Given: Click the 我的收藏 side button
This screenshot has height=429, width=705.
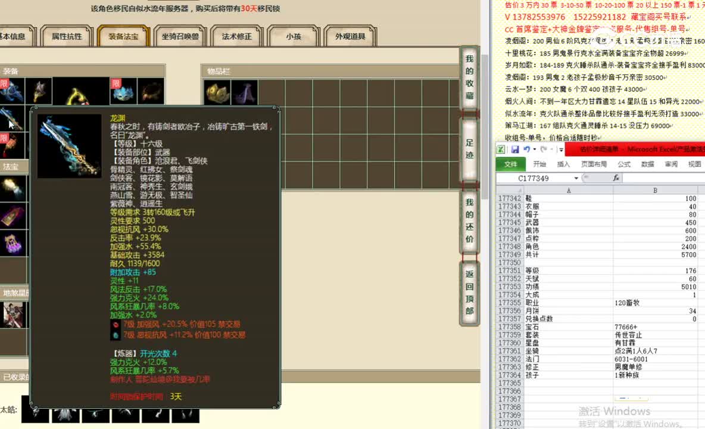Looking at the screenshot, I should [x=469, y=77].
